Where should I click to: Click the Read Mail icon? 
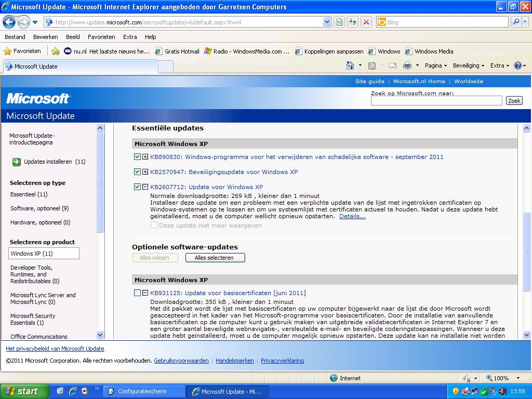393,66
